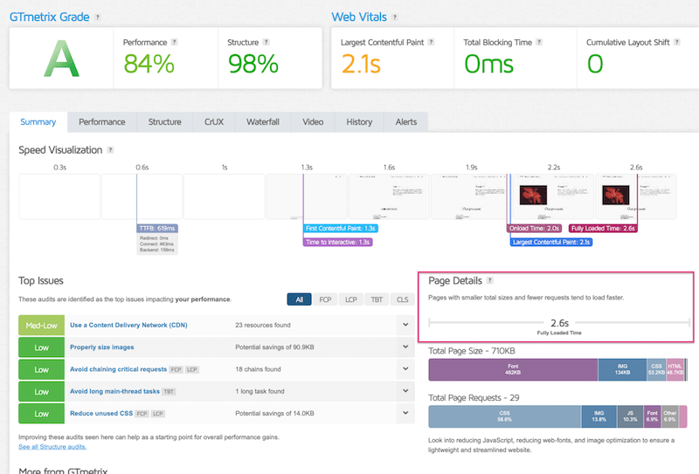Click the Font 462KB page size segment

coord(513,369)
